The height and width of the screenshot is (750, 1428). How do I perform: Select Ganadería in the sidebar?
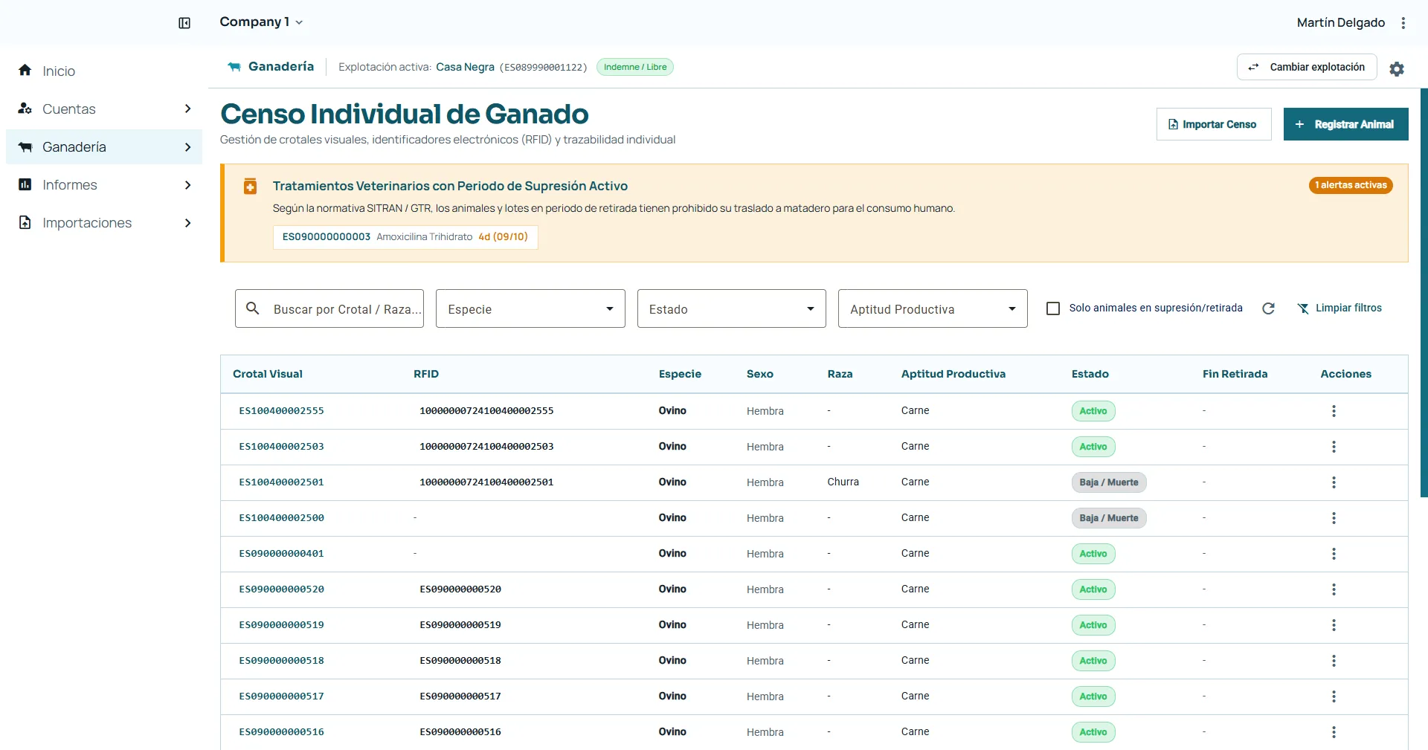pos(104,146)
